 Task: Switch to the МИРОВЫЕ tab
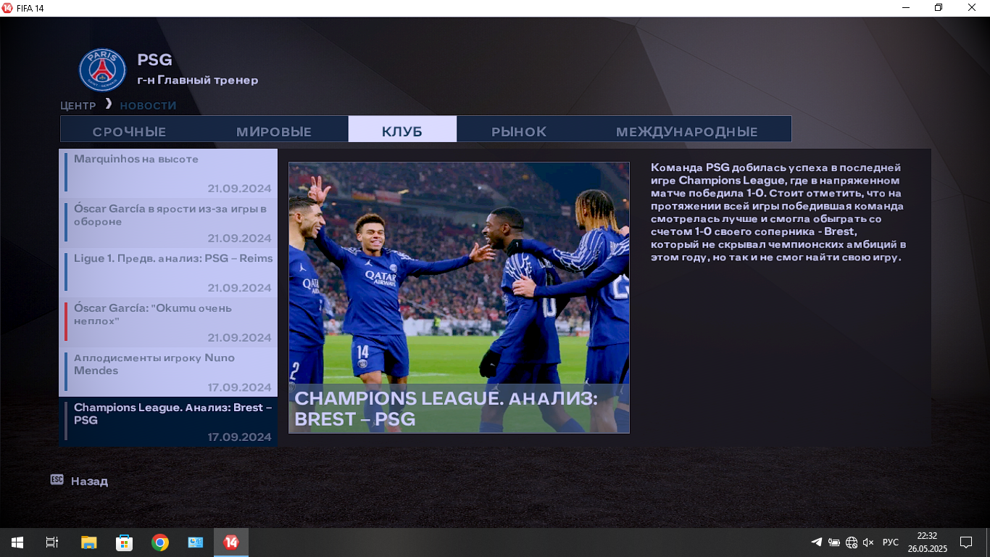[x=274, y=131]
